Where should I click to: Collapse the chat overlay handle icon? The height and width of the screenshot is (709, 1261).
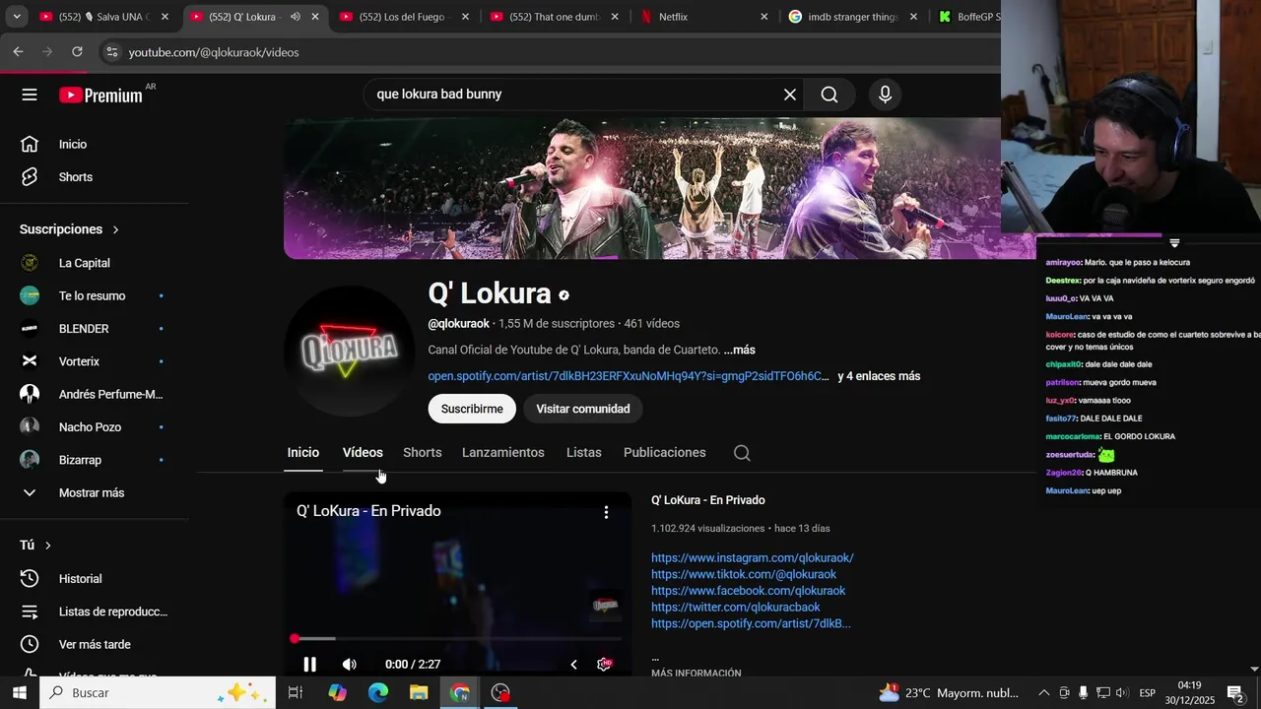coord(1174,243)
